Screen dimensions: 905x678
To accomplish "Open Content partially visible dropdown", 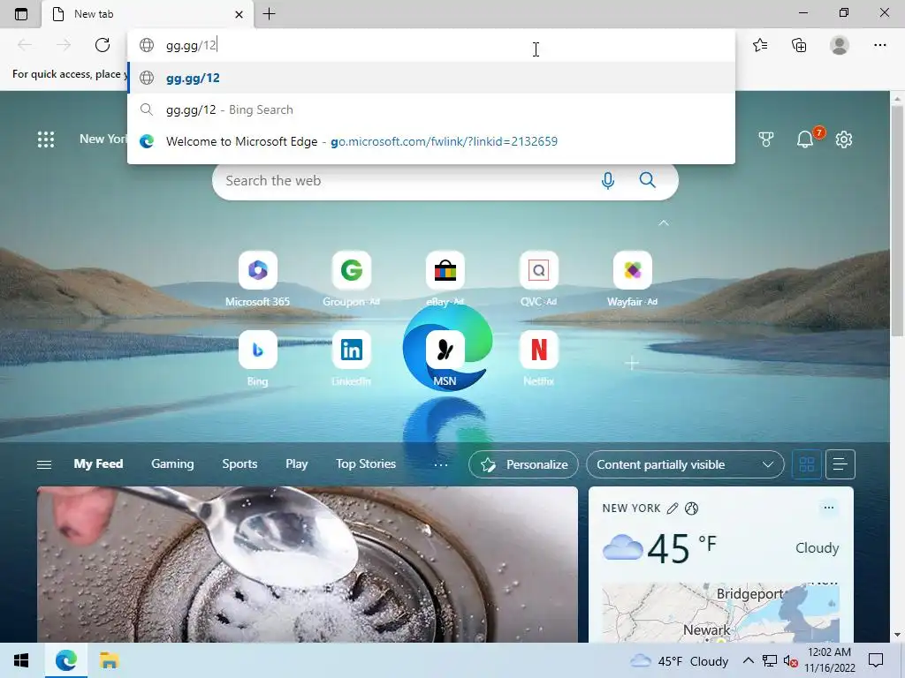I will tap(685, 464).
